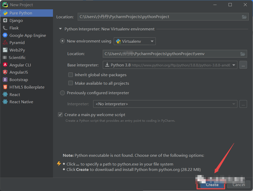This screenshot has height=191, width=253.
Task: Check Make available to all projects
Action: pos(70,83)
